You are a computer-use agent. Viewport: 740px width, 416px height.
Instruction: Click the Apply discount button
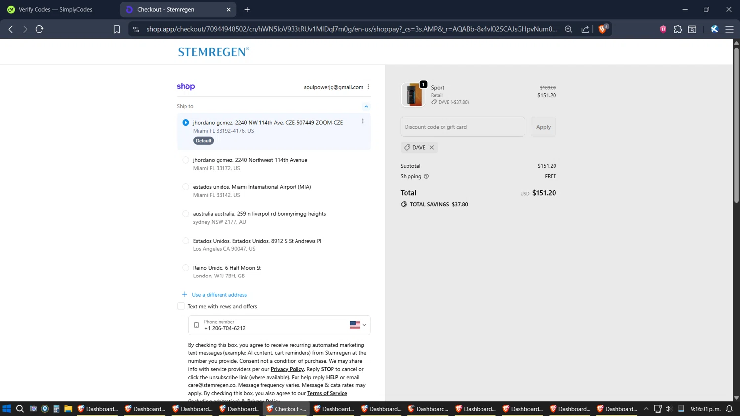pyautogui.click(x=543, y=127)
